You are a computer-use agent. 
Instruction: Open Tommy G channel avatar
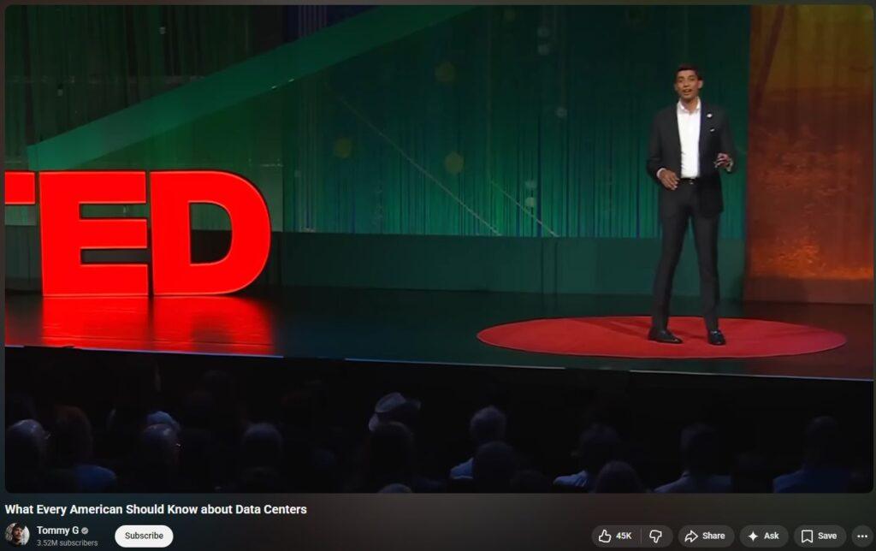(17, 535)
